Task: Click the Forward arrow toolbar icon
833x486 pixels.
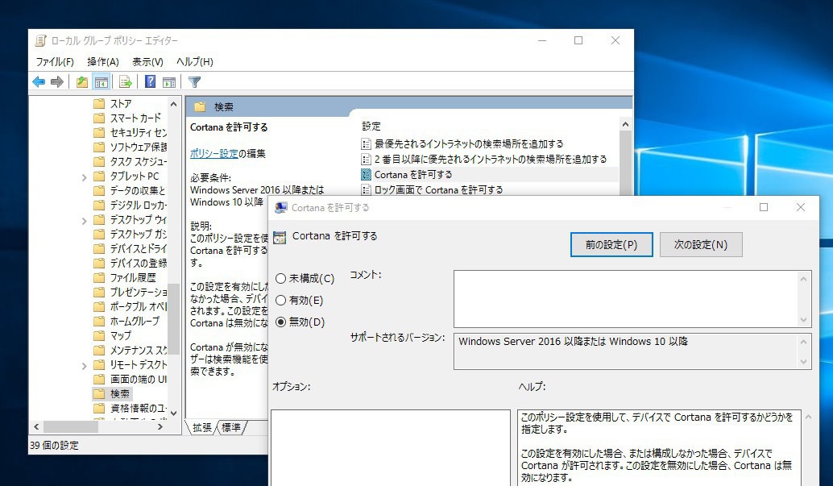Action: tap(57, 82)
